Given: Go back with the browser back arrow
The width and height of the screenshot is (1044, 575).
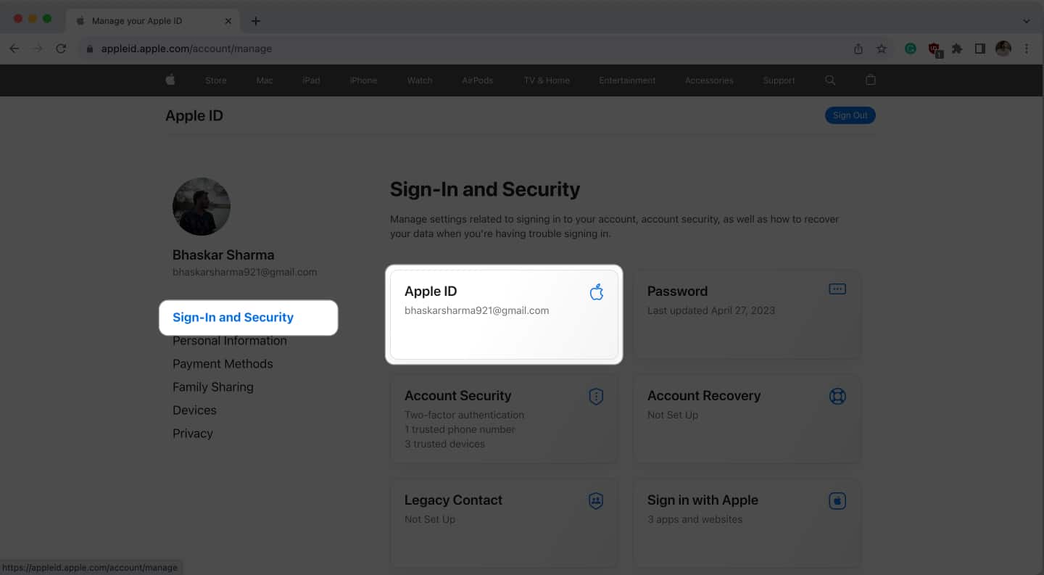Looking at the screenshot, I should (x=14, y=49).
